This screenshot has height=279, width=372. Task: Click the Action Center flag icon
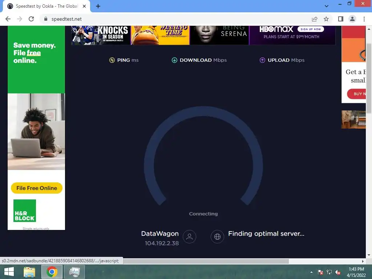(320, 272)
